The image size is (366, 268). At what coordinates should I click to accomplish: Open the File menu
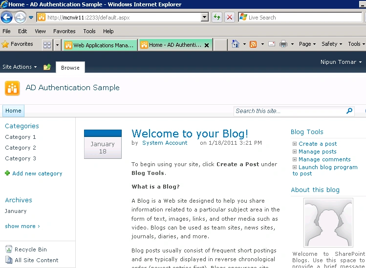[x=6, y=31]
